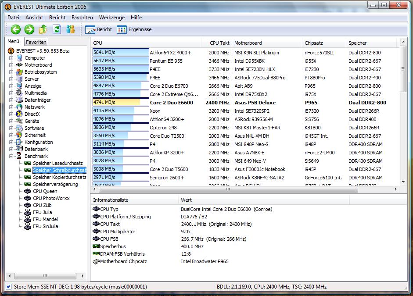Image resolution: width=413 pixels, height=296 pixels.
Task: Select the Server tree icon
Action: click(x=19, y=79)
